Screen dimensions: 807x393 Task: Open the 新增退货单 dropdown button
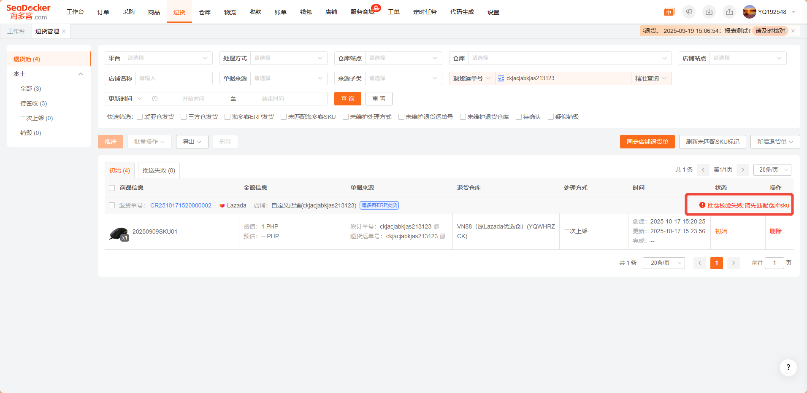click(x=775, y=142)
